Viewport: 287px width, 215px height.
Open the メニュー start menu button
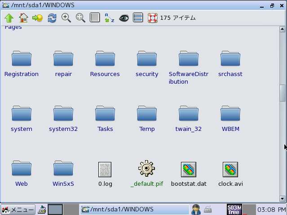pos(18,210)
